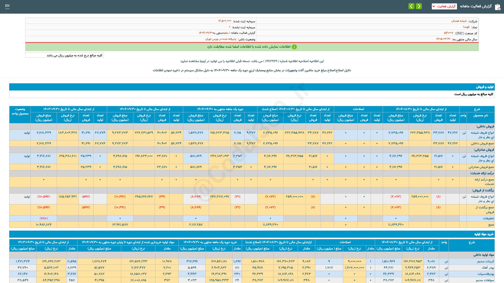Select the جمع فروش داخلی row label
This screenshot has width=504, height=283.
coord(482,143)
